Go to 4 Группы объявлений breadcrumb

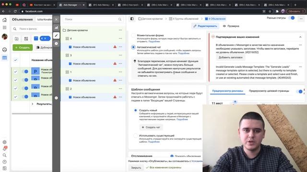184,19
